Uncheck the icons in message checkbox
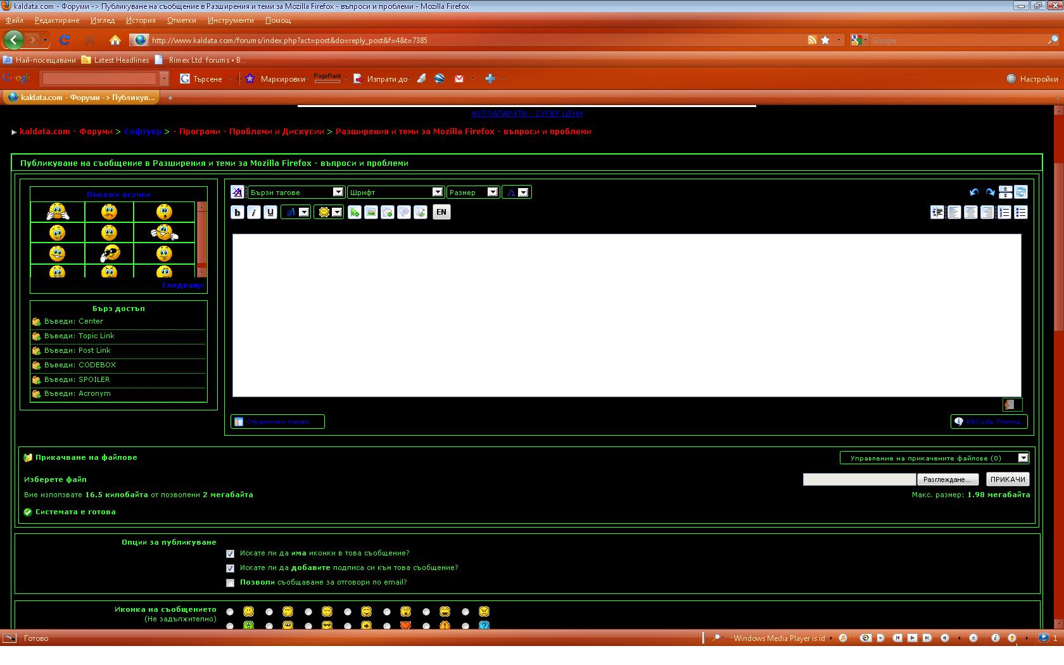 (230, 554)
